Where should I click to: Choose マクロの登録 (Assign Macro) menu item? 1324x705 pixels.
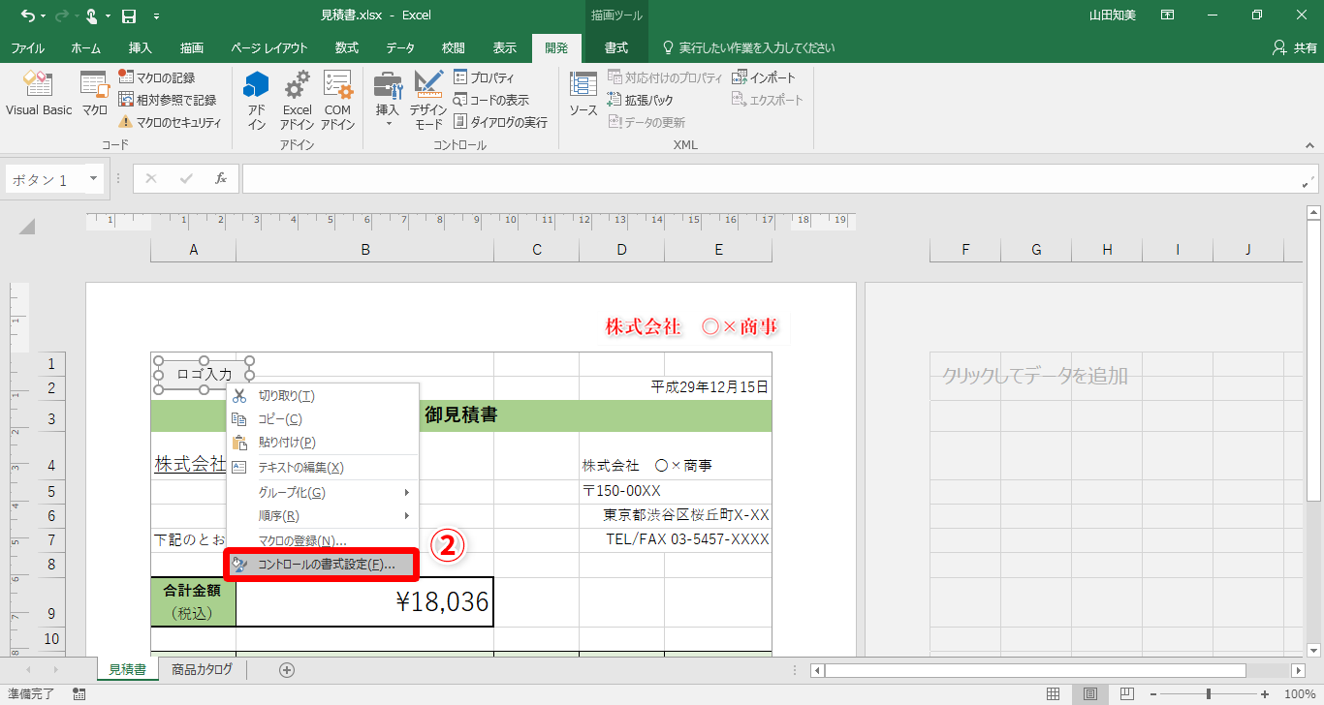(x=322, y=540)
